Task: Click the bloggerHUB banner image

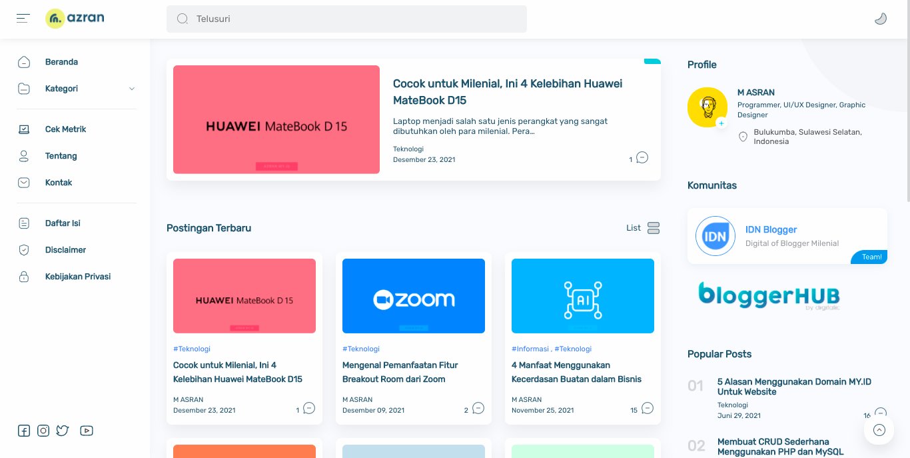Action: (769, 295)
